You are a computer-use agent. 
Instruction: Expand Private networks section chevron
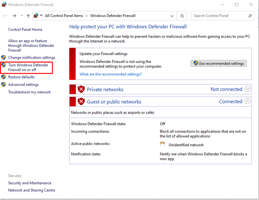coord(248,89)
